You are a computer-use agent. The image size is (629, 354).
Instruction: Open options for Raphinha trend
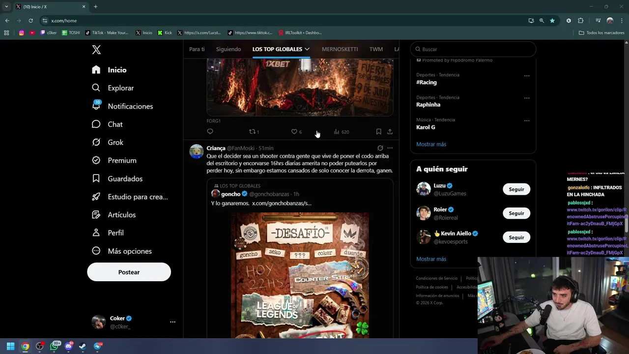pyautogui.click(x=527, y=98)
